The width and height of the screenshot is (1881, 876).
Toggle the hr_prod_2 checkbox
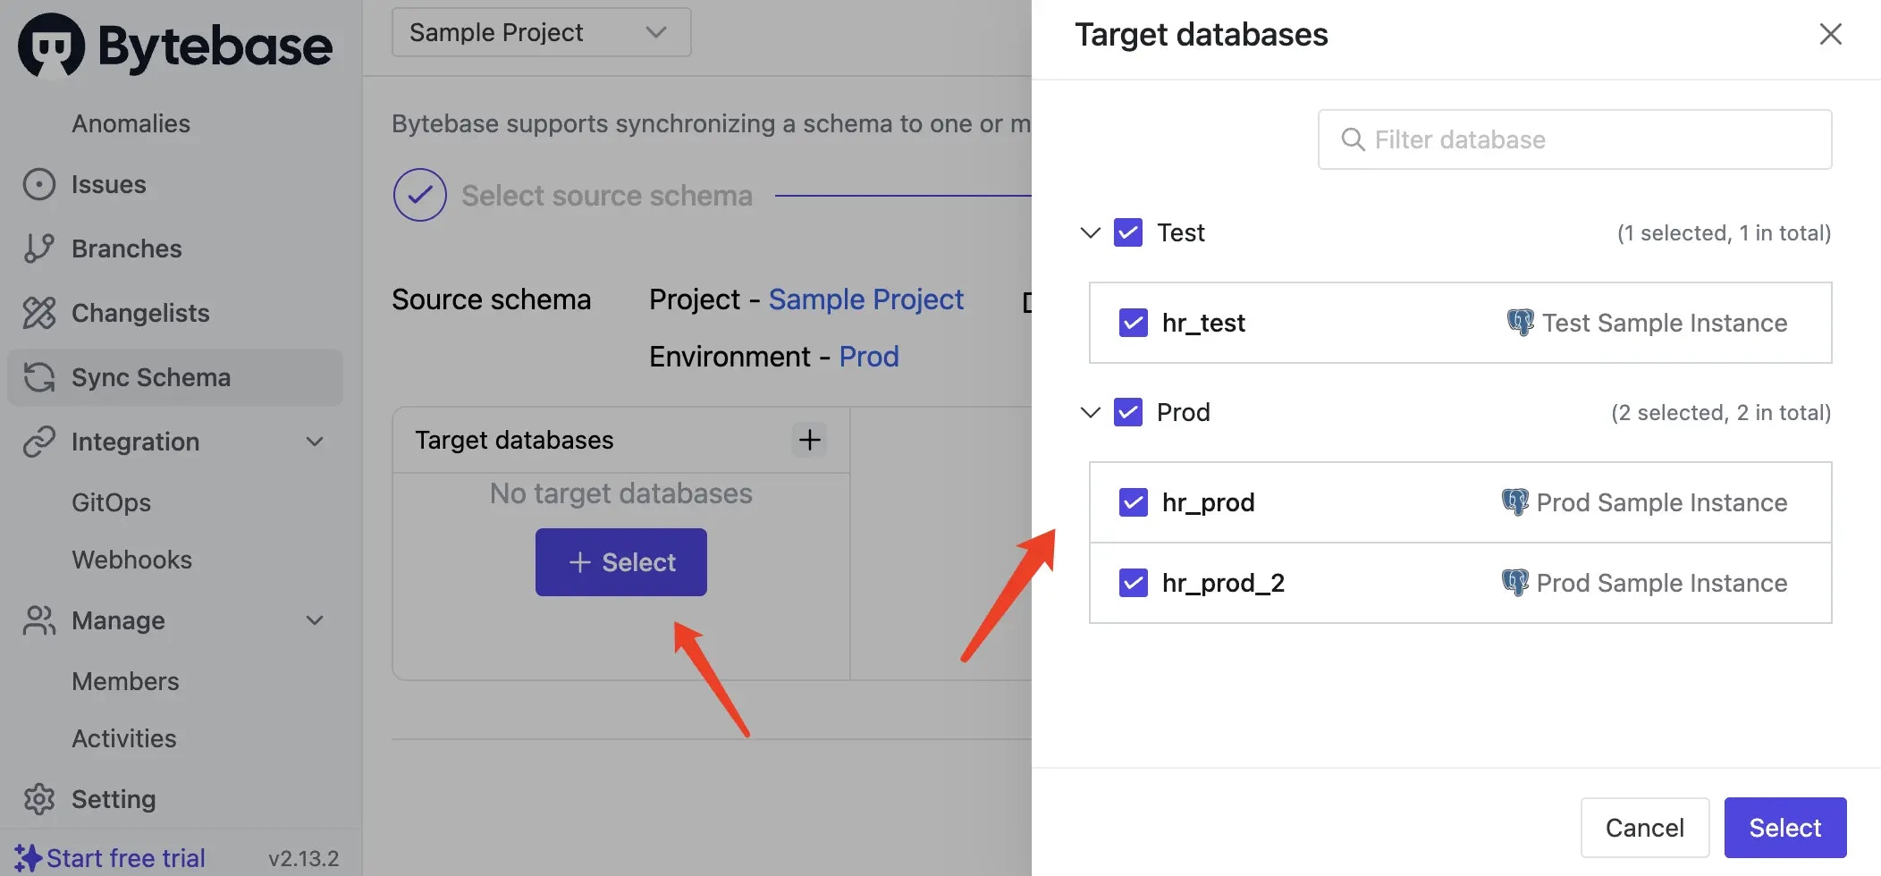1133,583
